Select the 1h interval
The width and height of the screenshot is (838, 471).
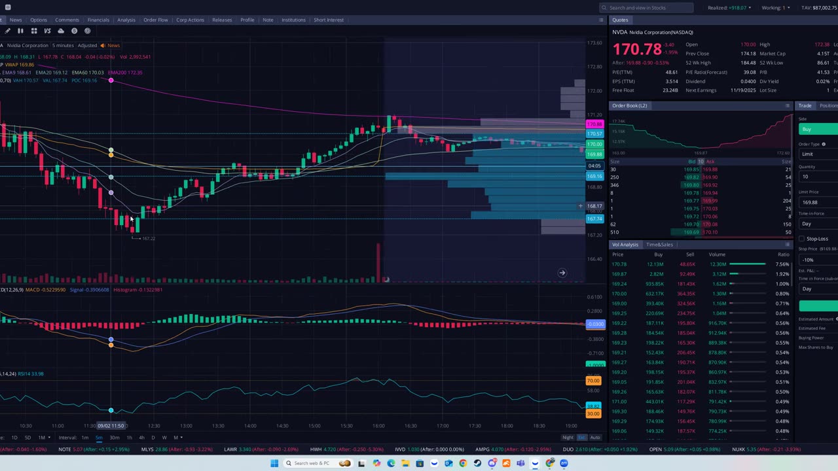[129, 438]
